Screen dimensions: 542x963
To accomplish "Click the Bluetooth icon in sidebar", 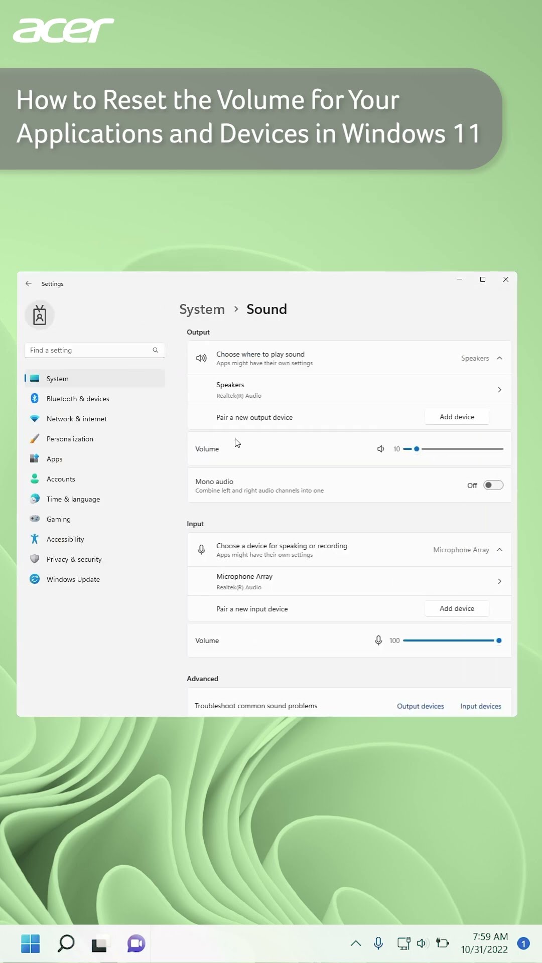I will pos(35,399).
